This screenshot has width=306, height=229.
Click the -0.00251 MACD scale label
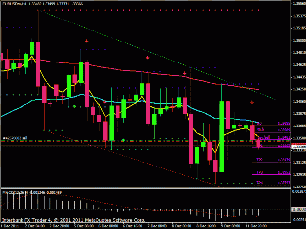point(299,220)
